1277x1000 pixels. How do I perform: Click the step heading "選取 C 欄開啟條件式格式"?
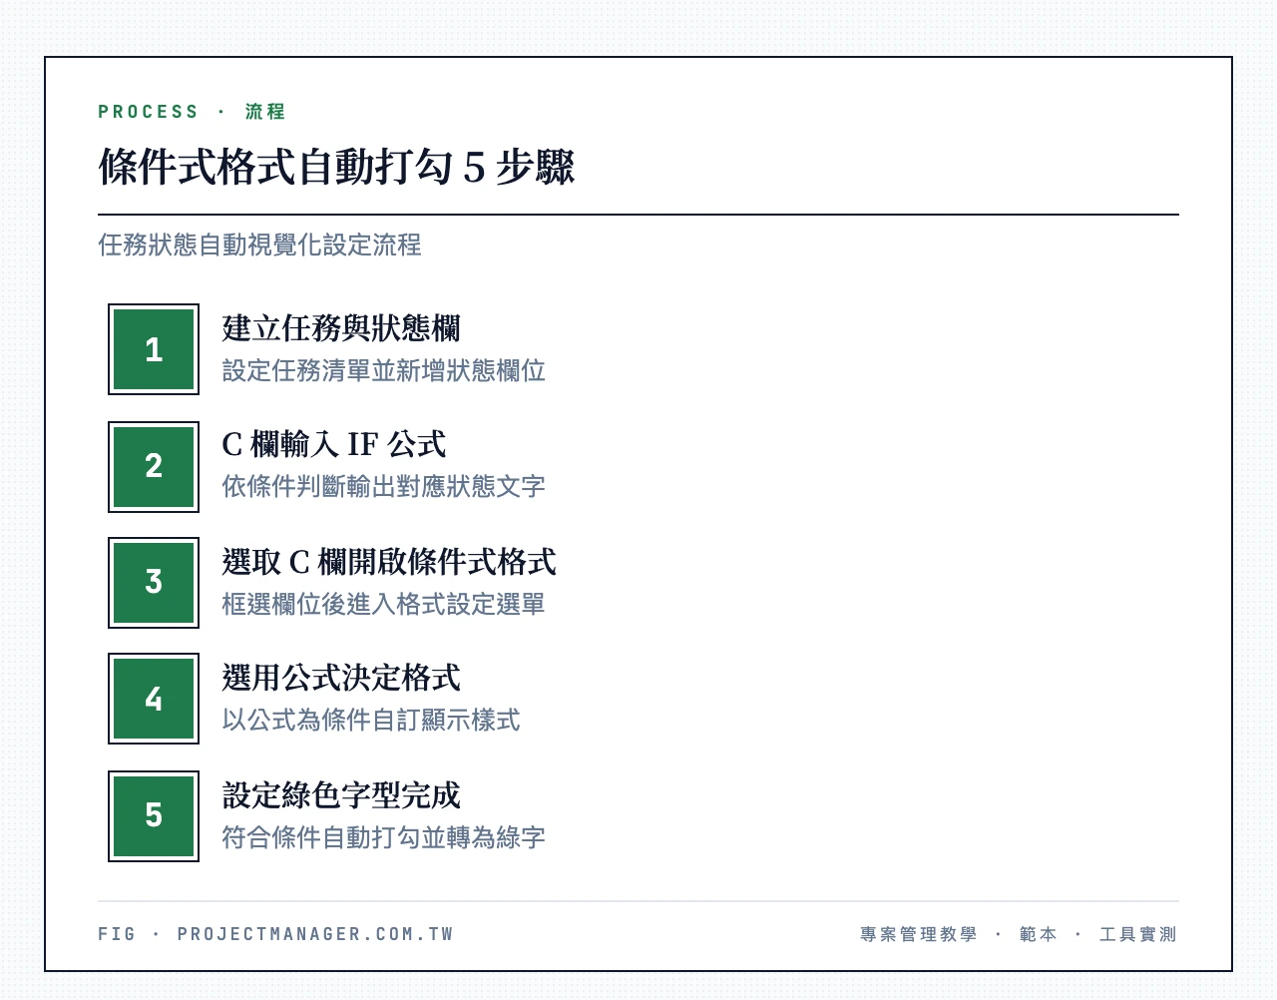[389, 561]
